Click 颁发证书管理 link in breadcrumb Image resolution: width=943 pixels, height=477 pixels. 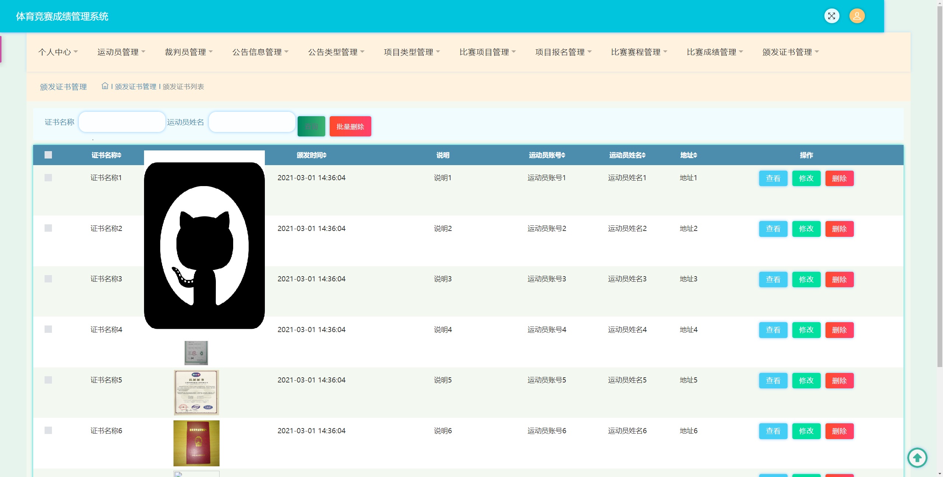click(136, 86)
